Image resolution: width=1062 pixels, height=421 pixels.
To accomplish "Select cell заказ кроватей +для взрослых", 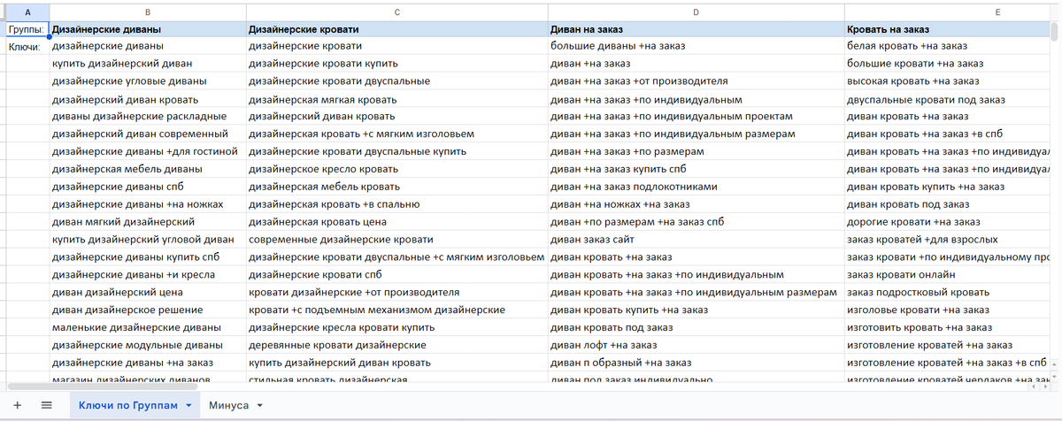I will tap(947, 240).
